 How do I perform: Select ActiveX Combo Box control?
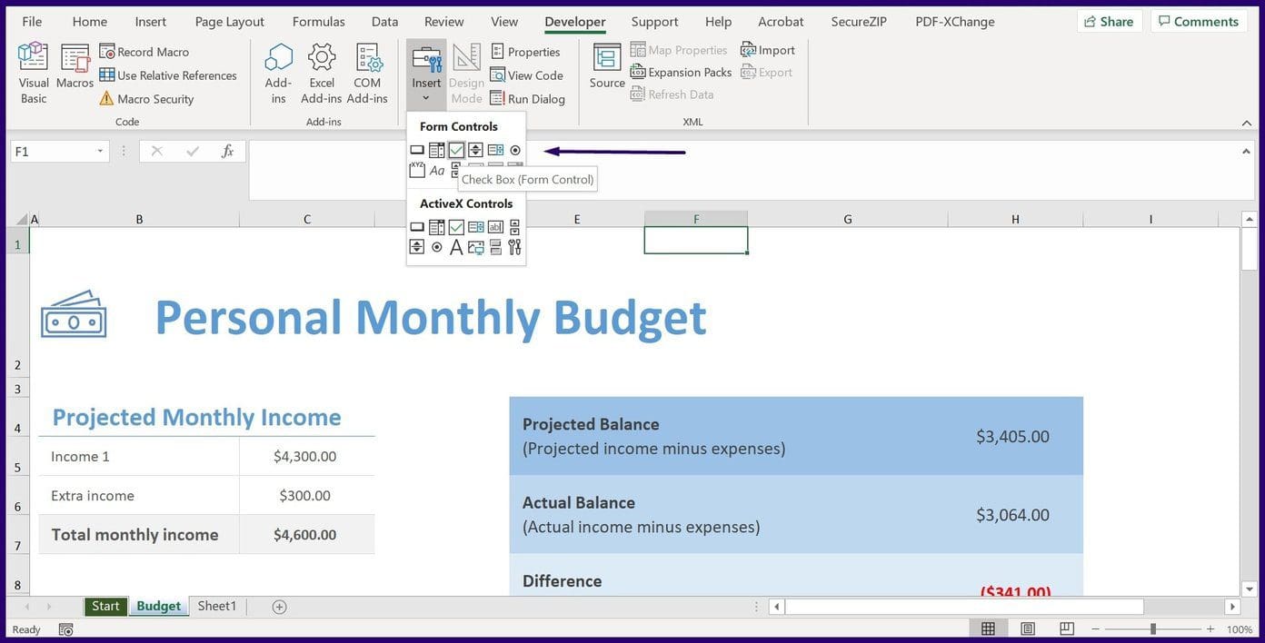coord(436,227)
